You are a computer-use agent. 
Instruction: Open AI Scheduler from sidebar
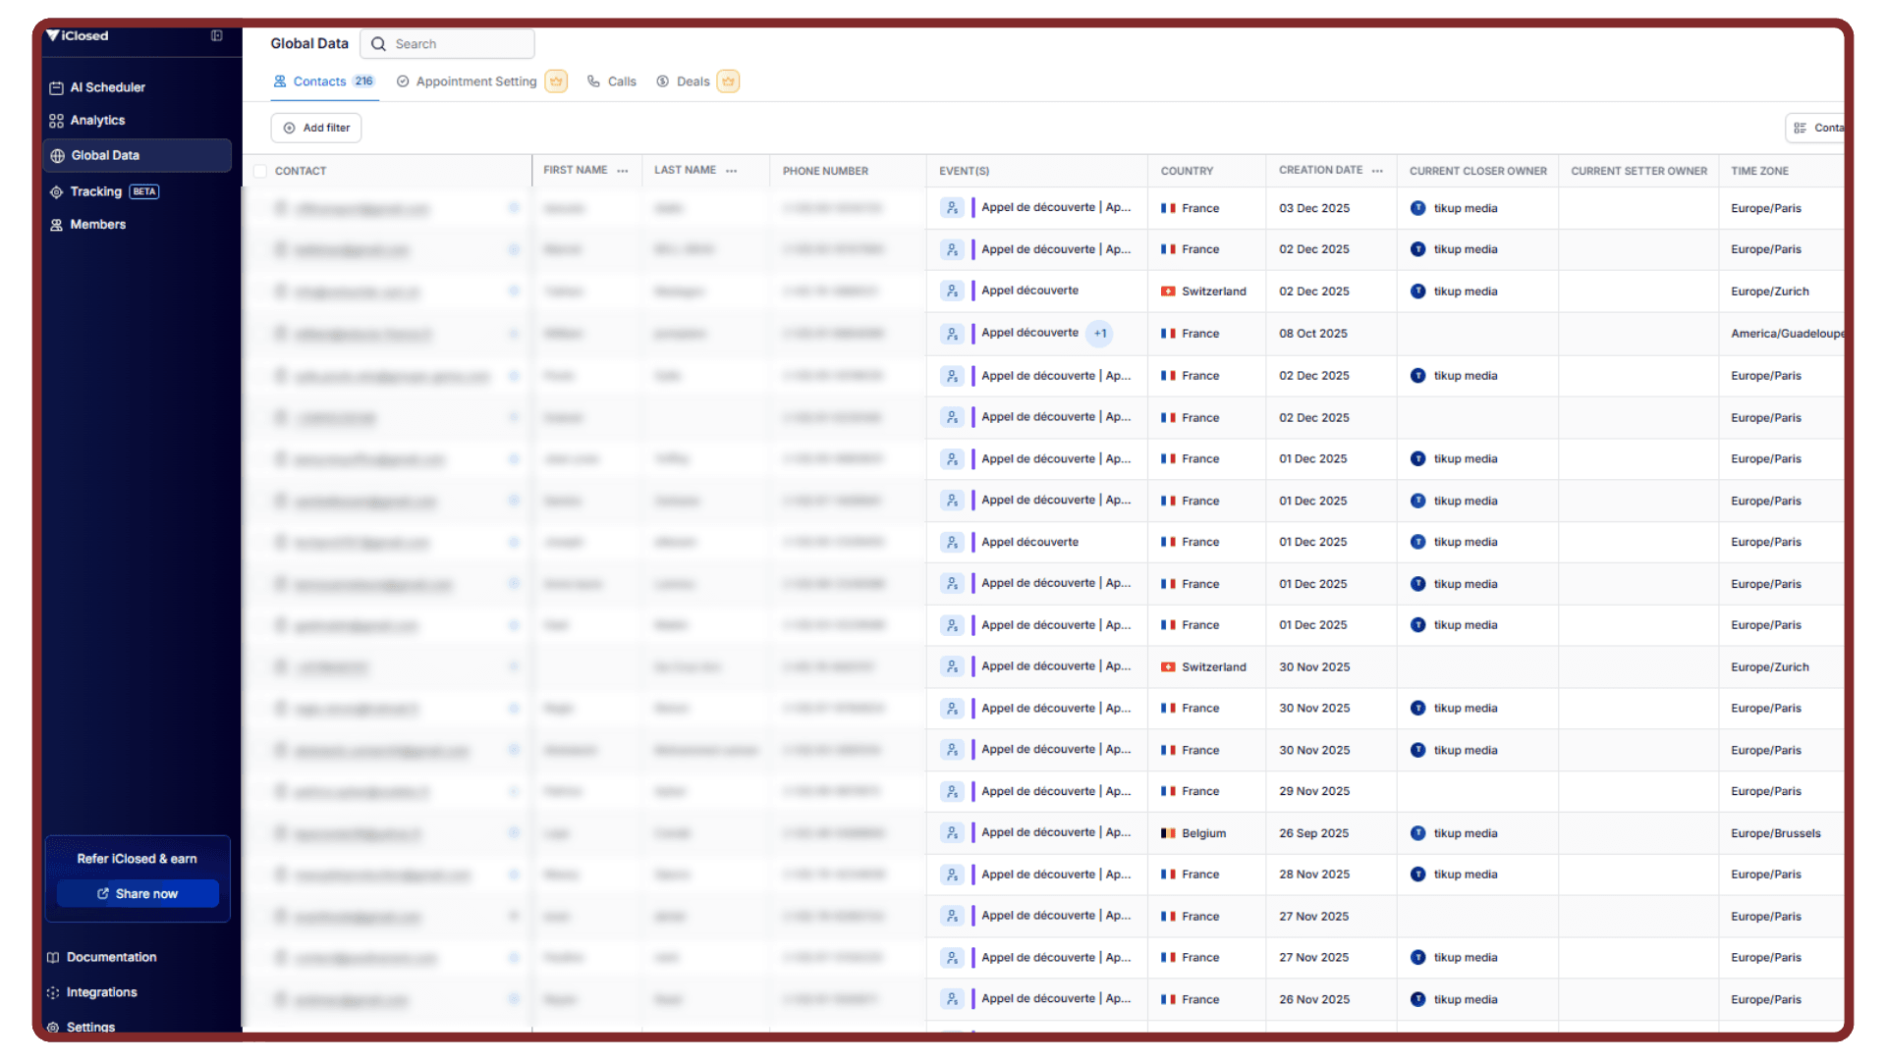(107, 87)
